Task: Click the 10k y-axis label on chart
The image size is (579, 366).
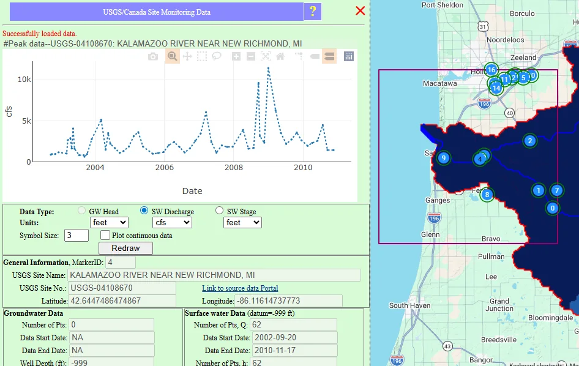Action: (24, 80)
